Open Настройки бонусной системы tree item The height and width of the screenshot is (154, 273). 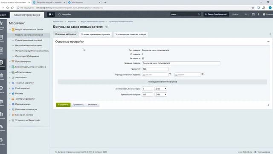29,46
